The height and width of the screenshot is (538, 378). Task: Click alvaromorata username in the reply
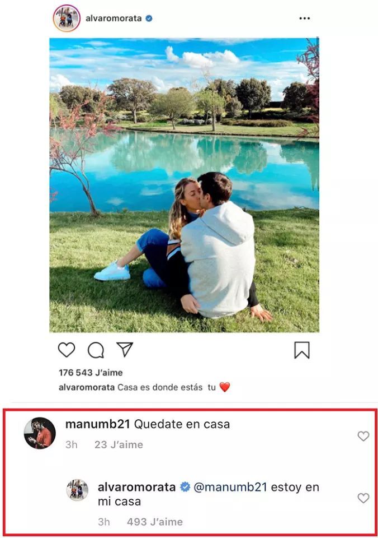point(136,487)
